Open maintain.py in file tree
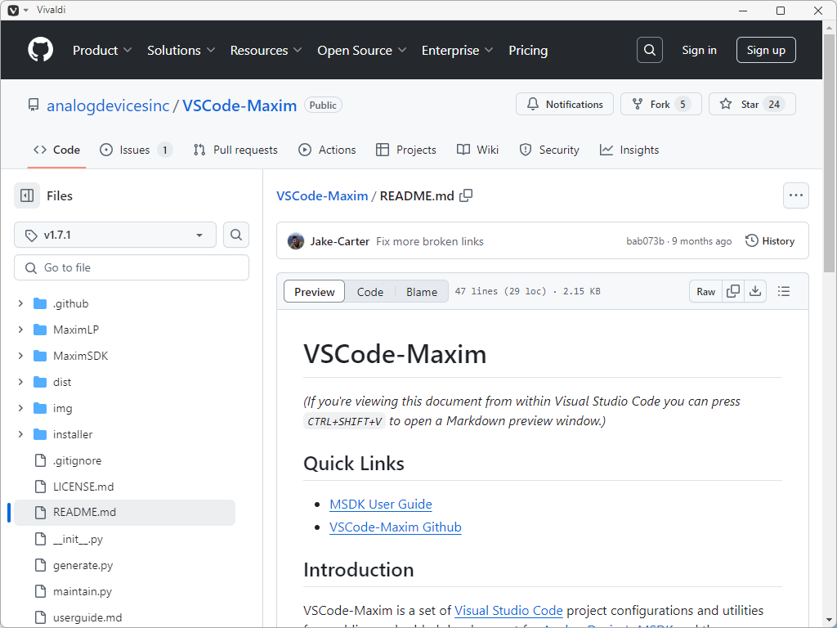Screen dimensions: 837x628 pyautogui.click(x=83, y=591)
